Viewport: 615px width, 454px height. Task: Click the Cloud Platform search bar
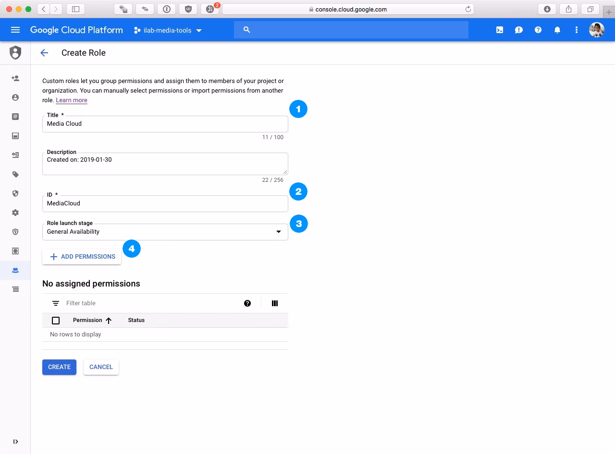pos(351,30)
